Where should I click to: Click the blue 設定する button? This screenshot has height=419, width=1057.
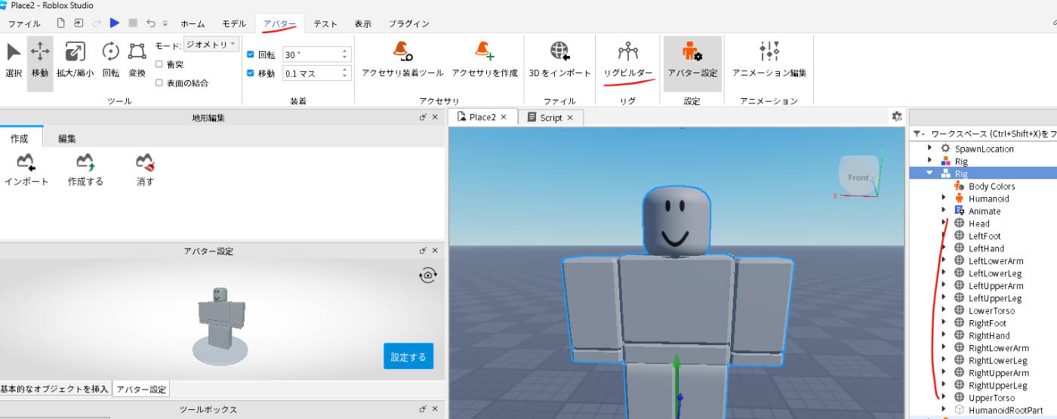(x=408, y=356)
